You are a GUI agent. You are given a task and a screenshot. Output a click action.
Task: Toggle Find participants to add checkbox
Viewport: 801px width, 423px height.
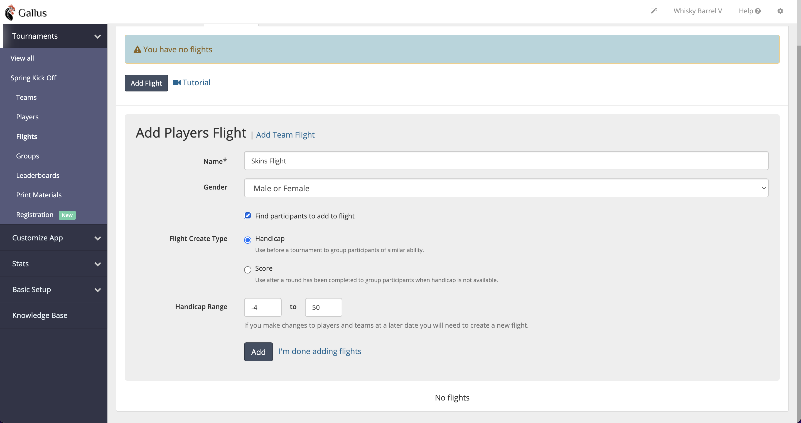pyautogui.click(x=247, y=216)
